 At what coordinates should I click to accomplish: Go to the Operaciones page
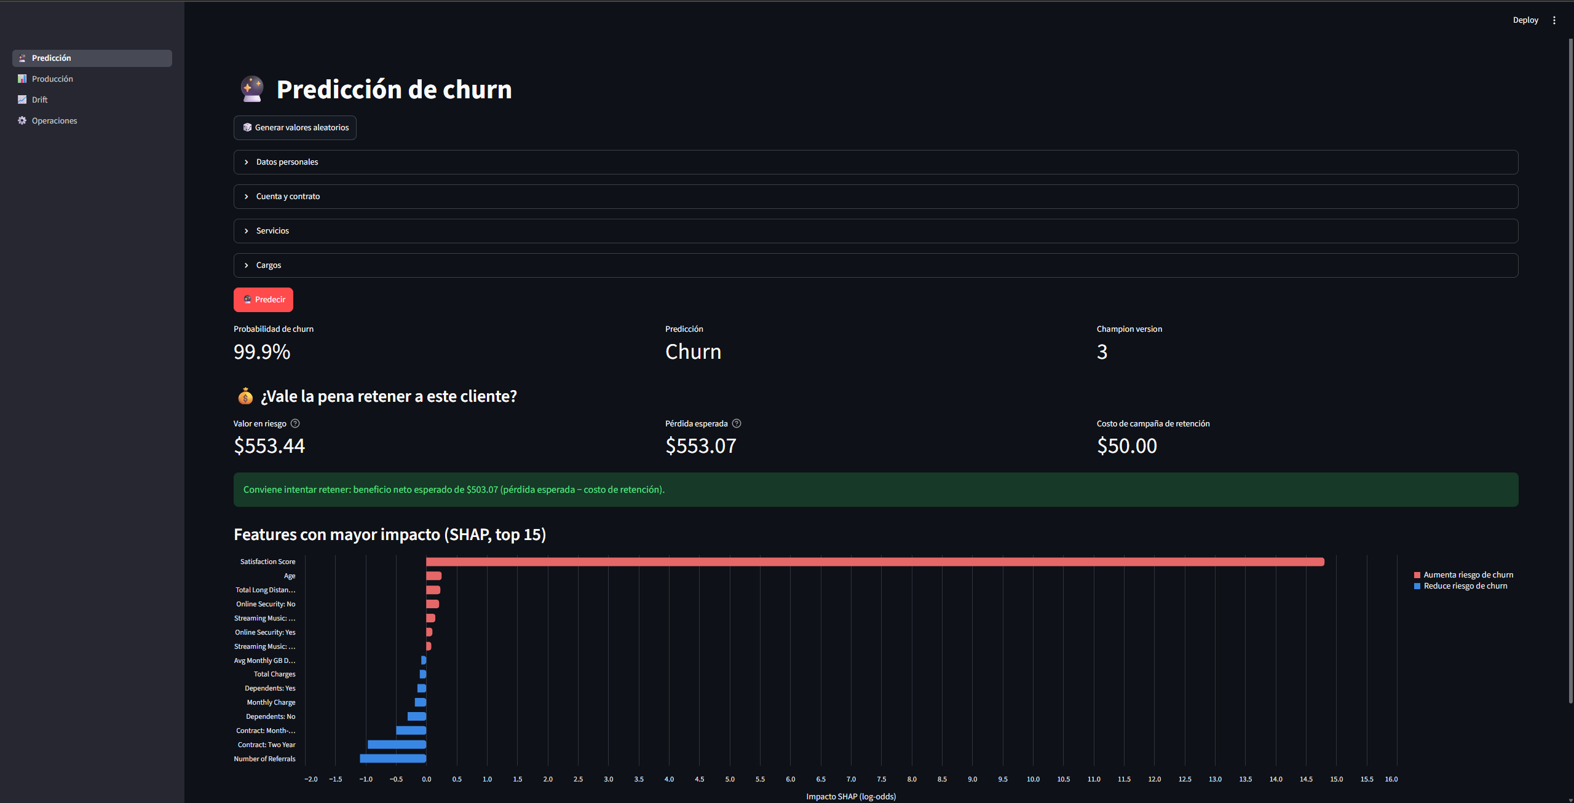(92, 120)
